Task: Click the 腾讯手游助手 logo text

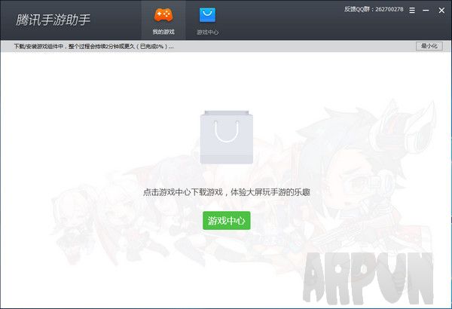Action: tap(53, 20)
